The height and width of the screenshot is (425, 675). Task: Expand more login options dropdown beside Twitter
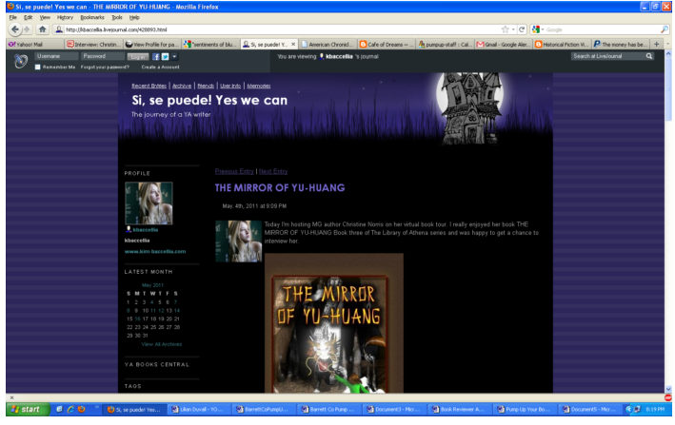click(x=174, y=56)
